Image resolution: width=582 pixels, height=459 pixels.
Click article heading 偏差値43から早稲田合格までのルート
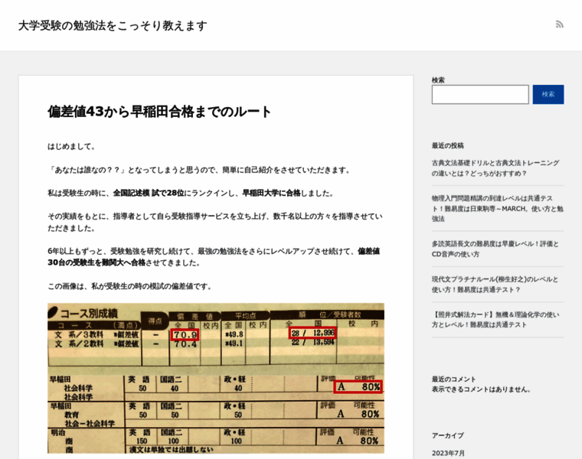(159, 112)
